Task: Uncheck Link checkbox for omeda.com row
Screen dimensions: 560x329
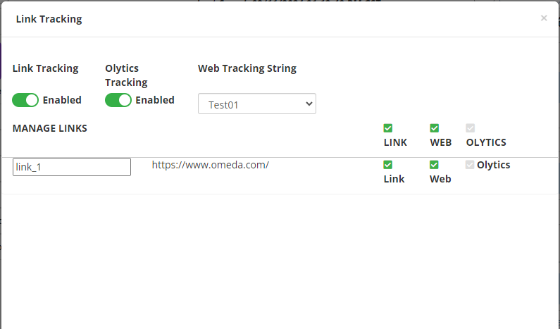Action: [388, 165]
